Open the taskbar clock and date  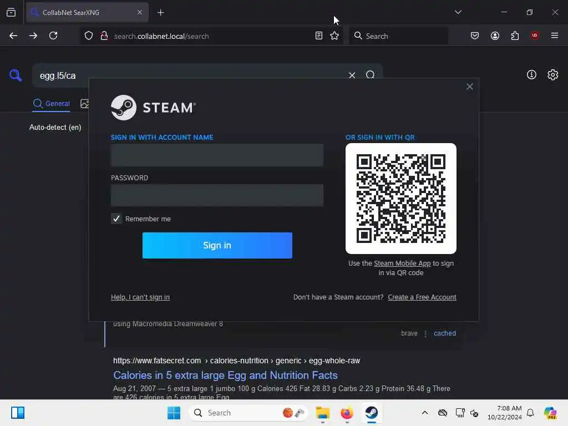pos(504,413)
